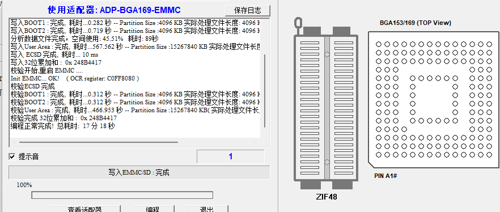Click the 写入EMMC/SD 完成 status bar

tap(139, 172)
